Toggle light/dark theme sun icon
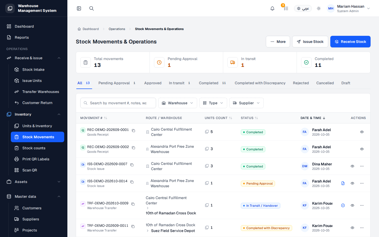Viewport: 379px width, 237px height. pos(319,8)
